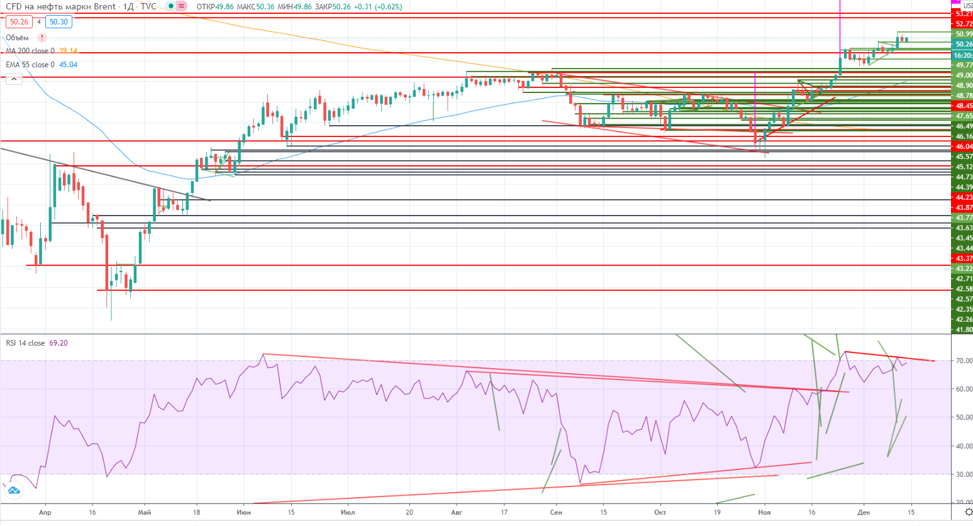The height and width of the screenshot is (526, 973).
Task: Click the red 53.21 price level label
Action: tap(963, 13)
